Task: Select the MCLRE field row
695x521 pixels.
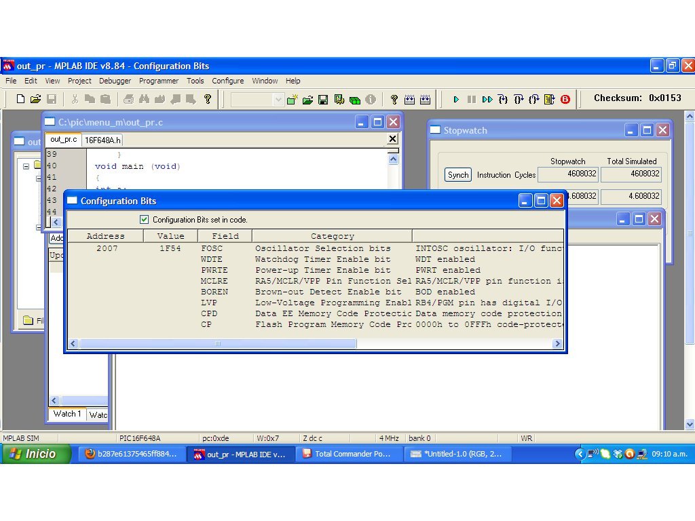Action: 316,281
